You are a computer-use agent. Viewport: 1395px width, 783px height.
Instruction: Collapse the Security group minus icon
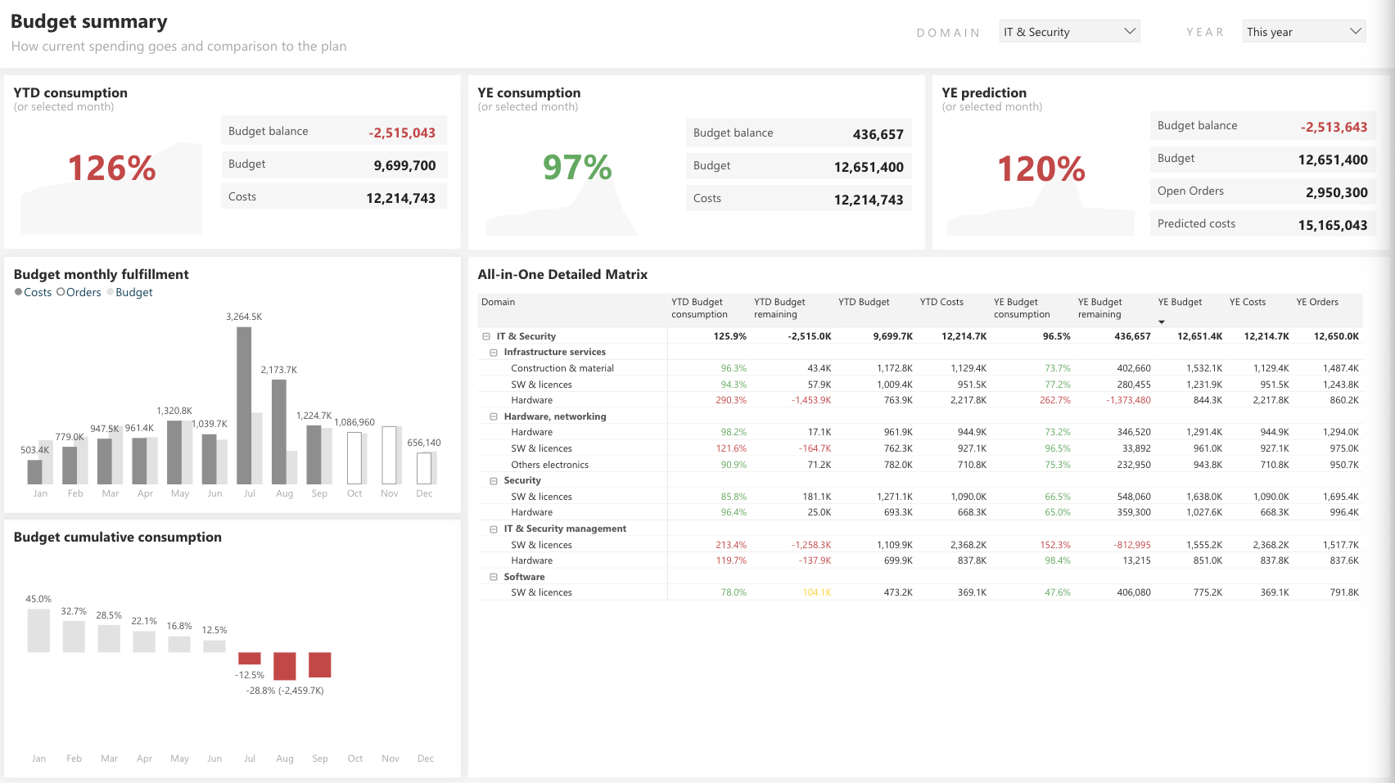(x=494, y=481)
